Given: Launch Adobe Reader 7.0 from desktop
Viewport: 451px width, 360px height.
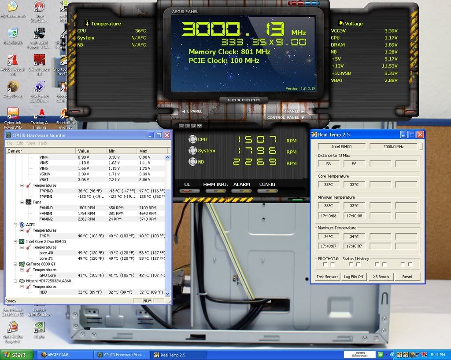Looking at the screenshot, I should coord(13,65).
